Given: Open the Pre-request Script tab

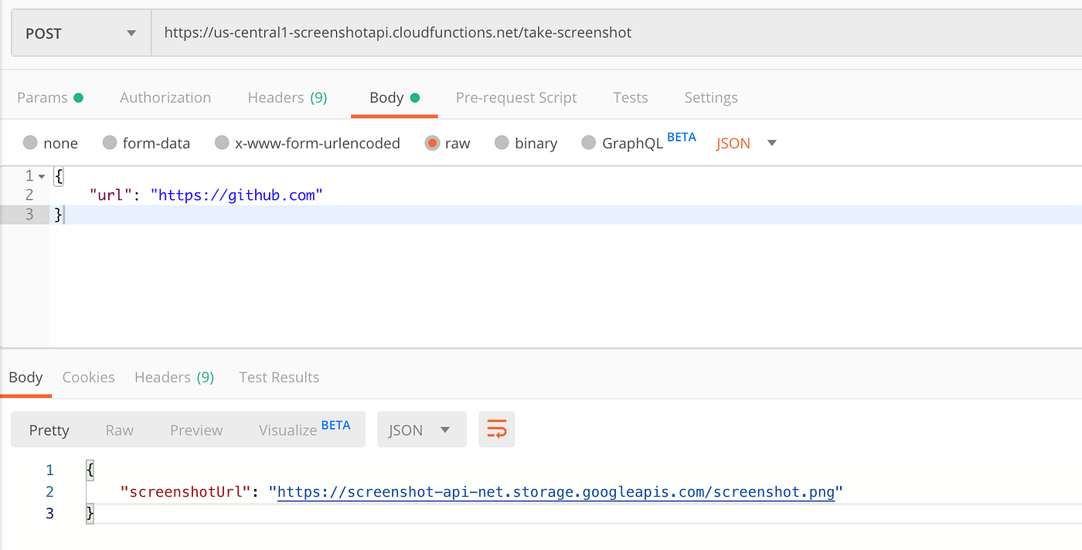Looking at the screenshot, I should click(x=516, y=97).
